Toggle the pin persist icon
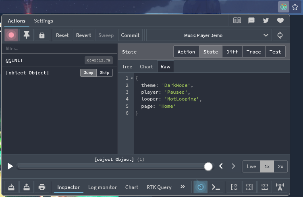 (x=27, y=35)
